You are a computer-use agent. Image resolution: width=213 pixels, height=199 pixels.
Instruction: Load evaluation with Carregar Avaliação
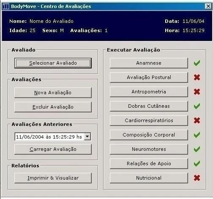click(53, 149)
